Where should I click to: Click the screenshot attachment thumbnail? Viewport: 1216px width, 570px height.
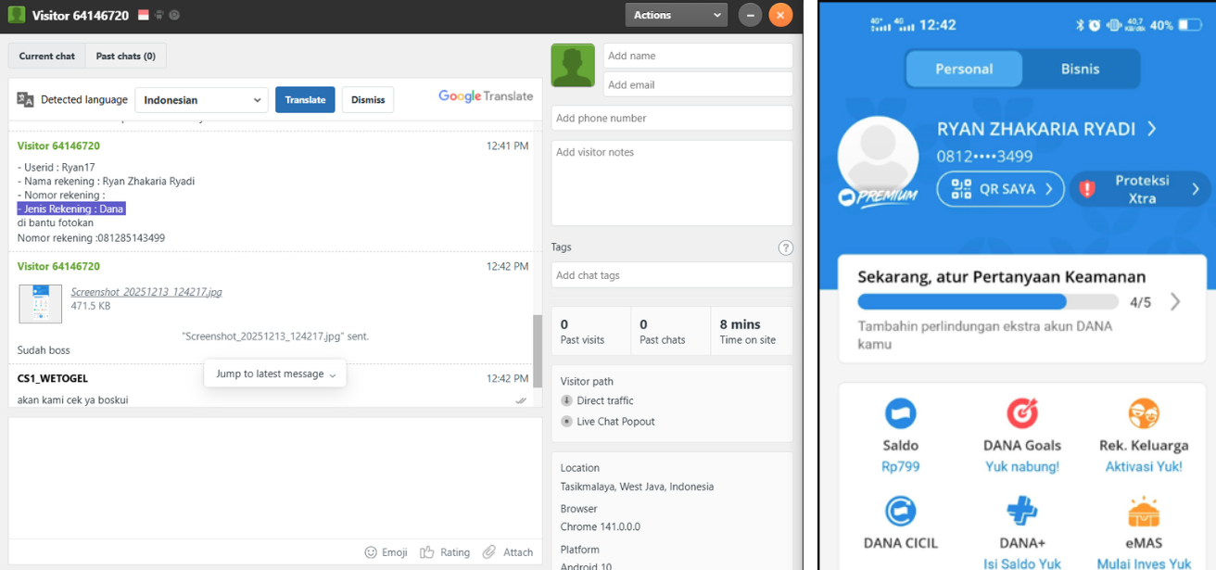pyautogui.click(x=41, y=304)
